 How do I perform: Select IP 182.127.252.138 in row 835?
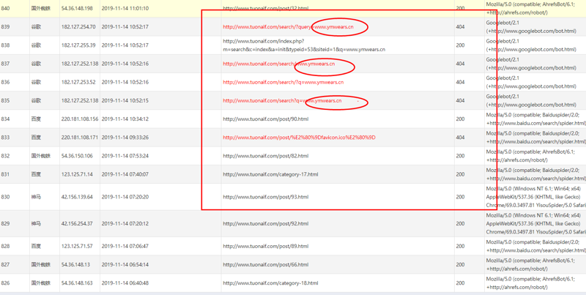click(x=80, y=101)
